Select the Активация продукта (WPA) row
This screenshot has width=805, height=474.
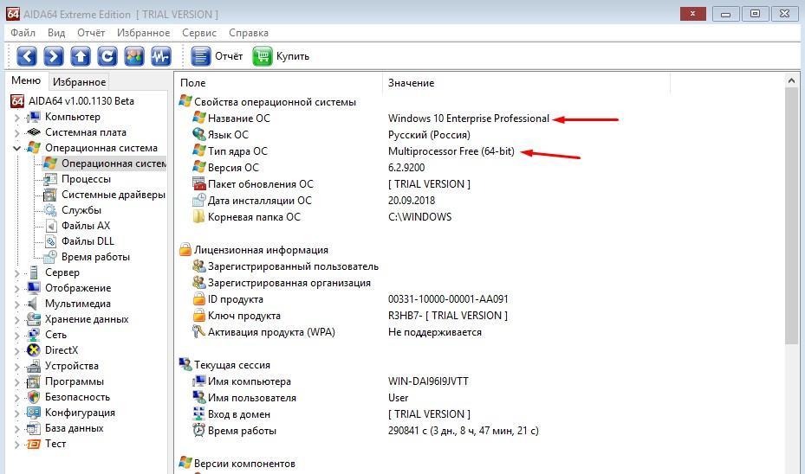point(337,332)
